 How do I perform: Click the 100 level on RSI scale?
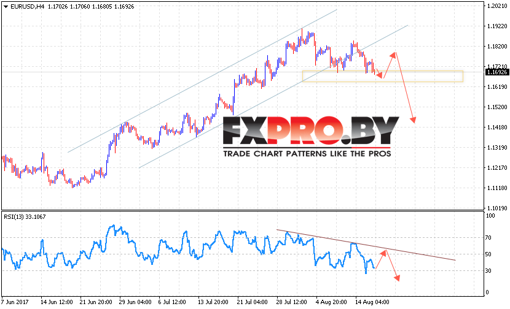(x=490, y=216)
